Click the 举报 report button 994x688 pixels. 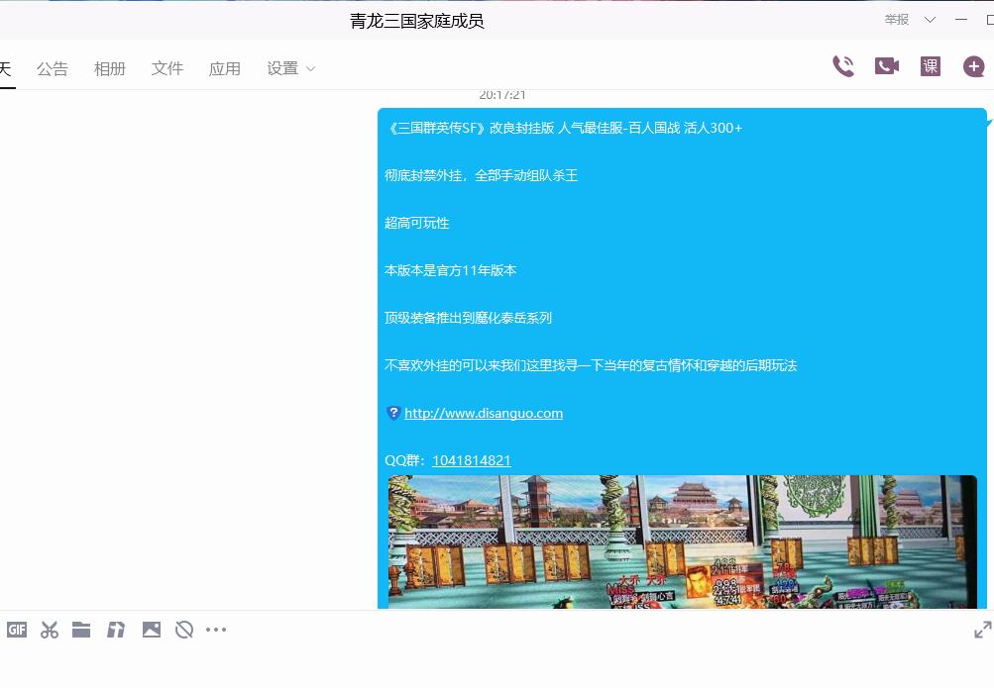tap(897, 20)
